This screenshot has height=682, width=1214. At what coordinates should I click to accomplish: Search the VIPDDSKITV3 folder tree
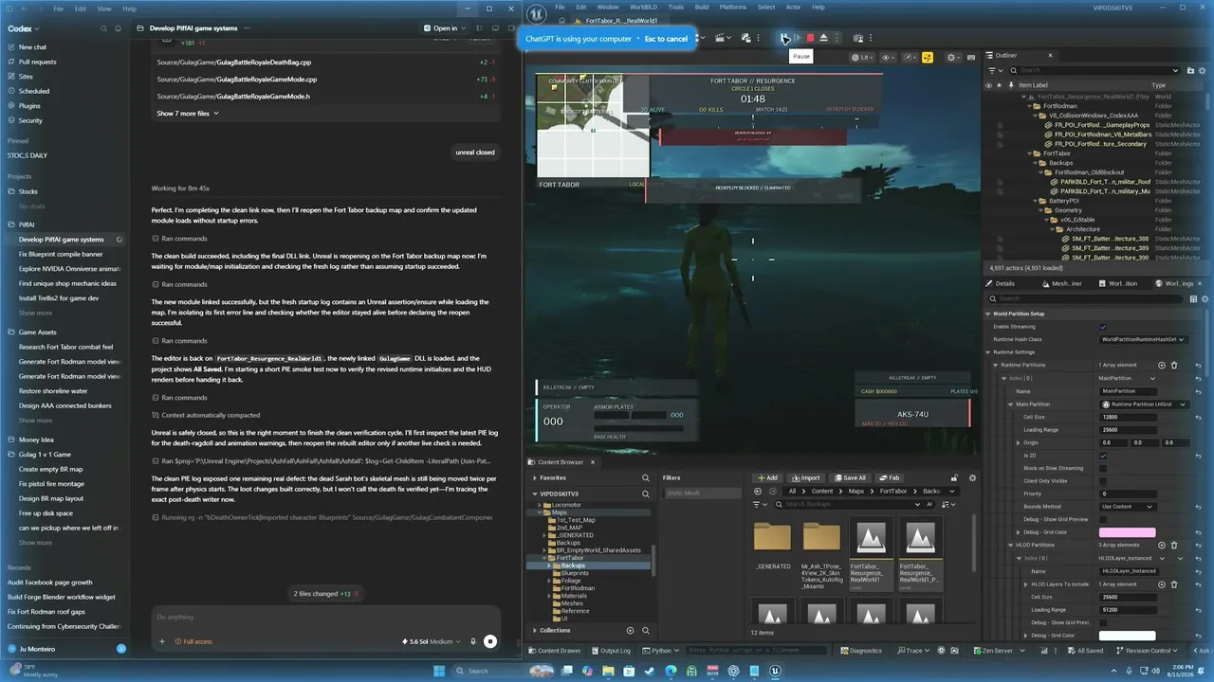pos(646,494)
